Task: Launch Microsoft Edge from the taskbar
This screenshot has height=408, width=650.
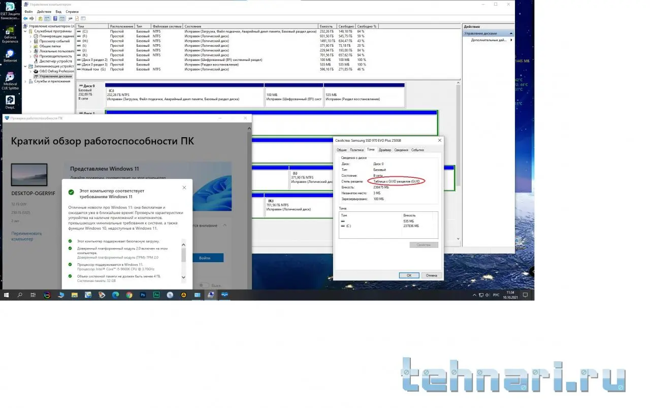Action: [115, 295]
